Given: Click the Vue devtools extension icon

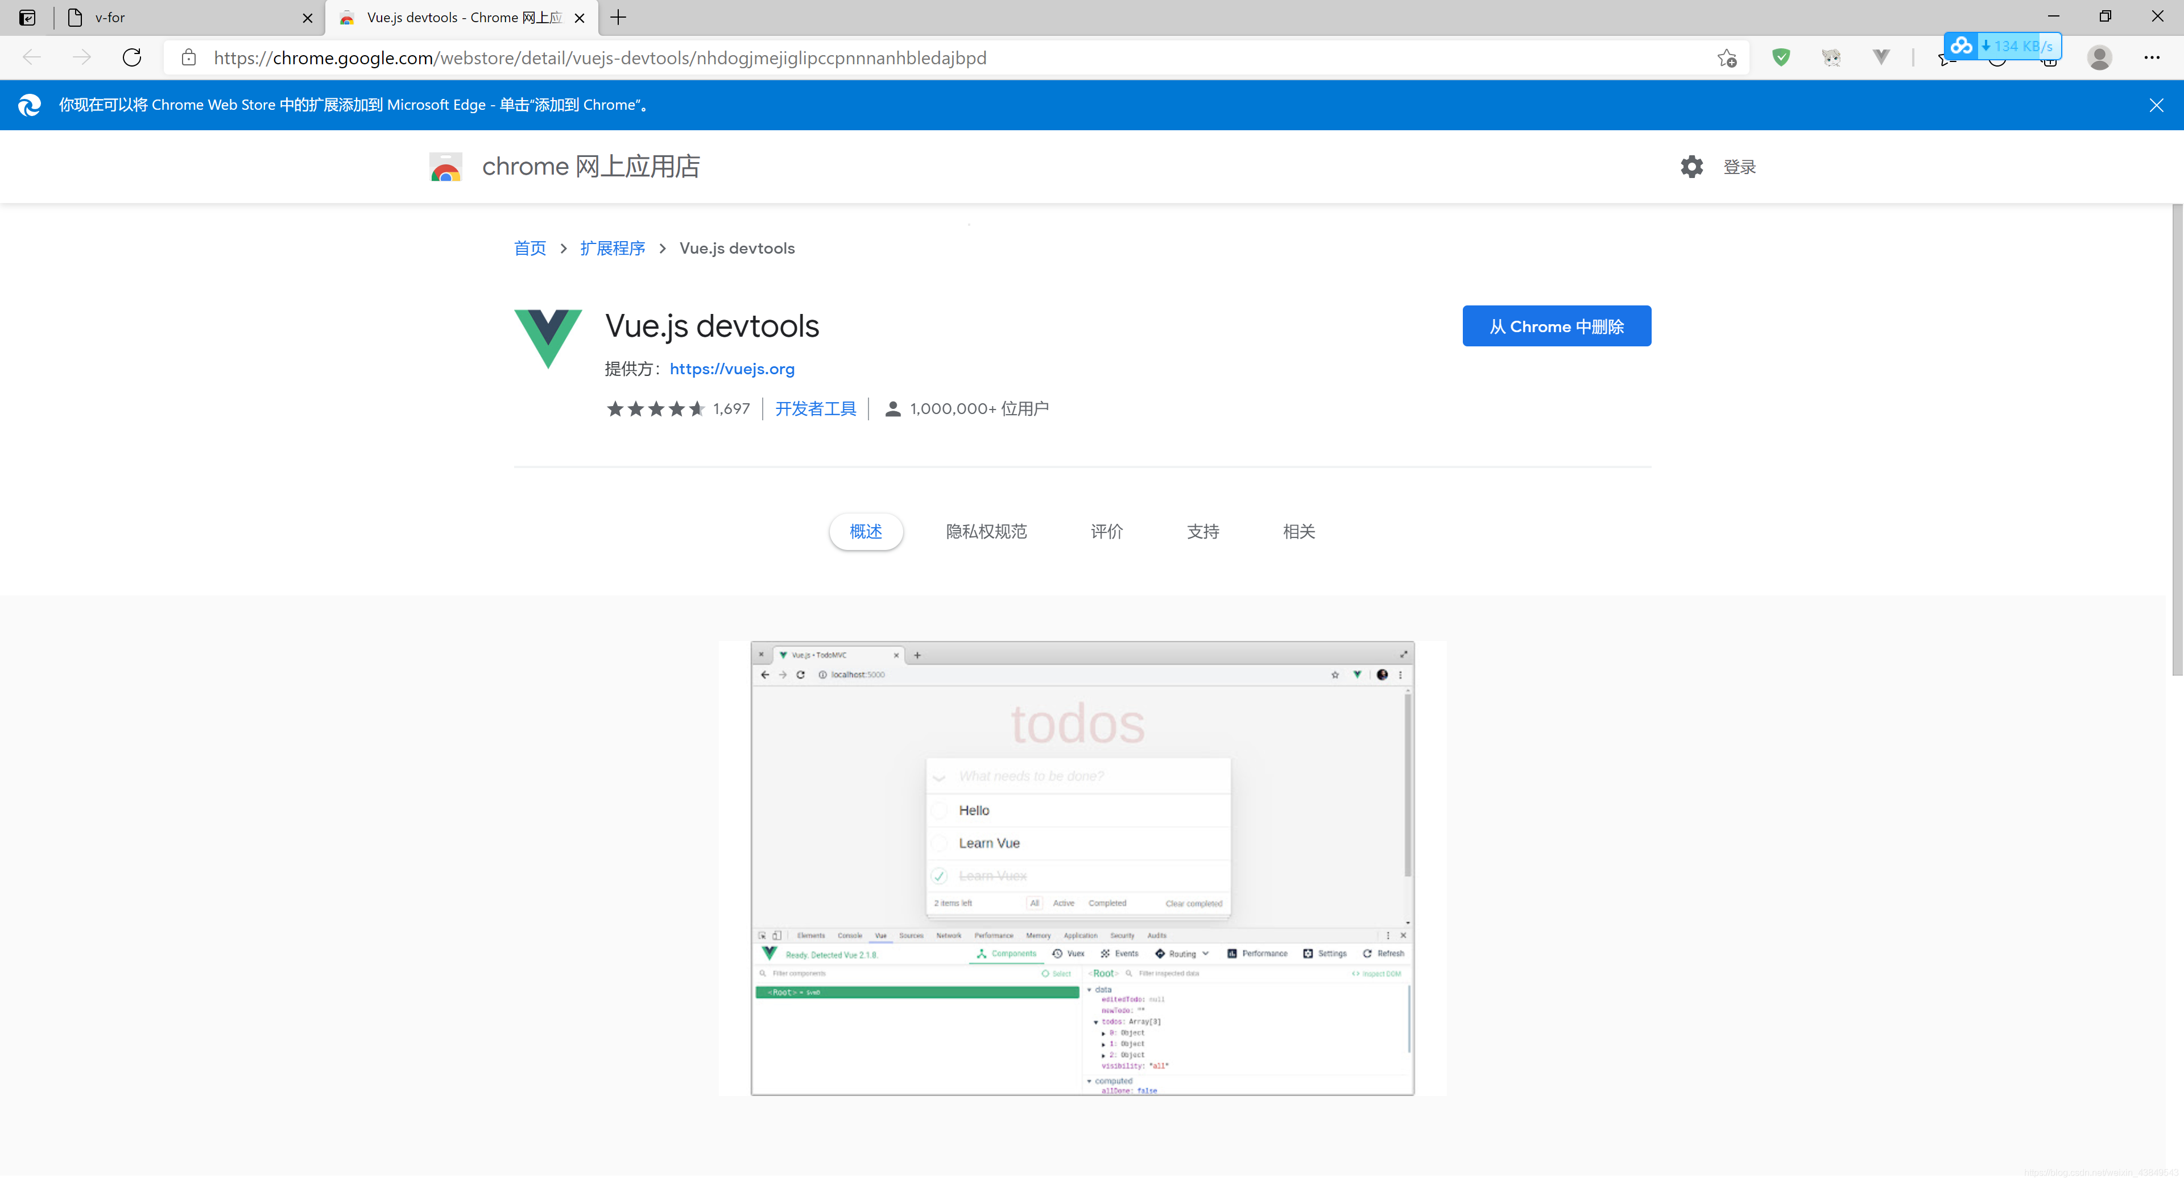Looking at the screenshot, I should pyautogui.click(x=1880, y=57).
